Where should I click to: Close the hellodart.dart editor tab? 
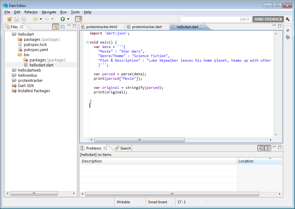202,27
